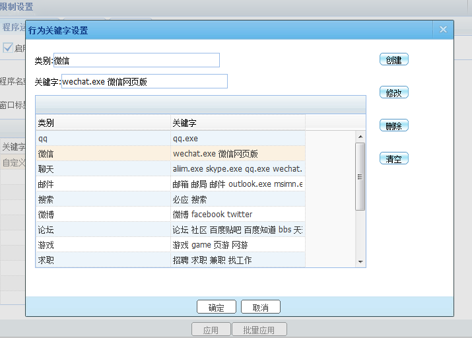Screen dimensions: 472x338
Task: Select the 游戏 category row
Action: pos(170,245)
